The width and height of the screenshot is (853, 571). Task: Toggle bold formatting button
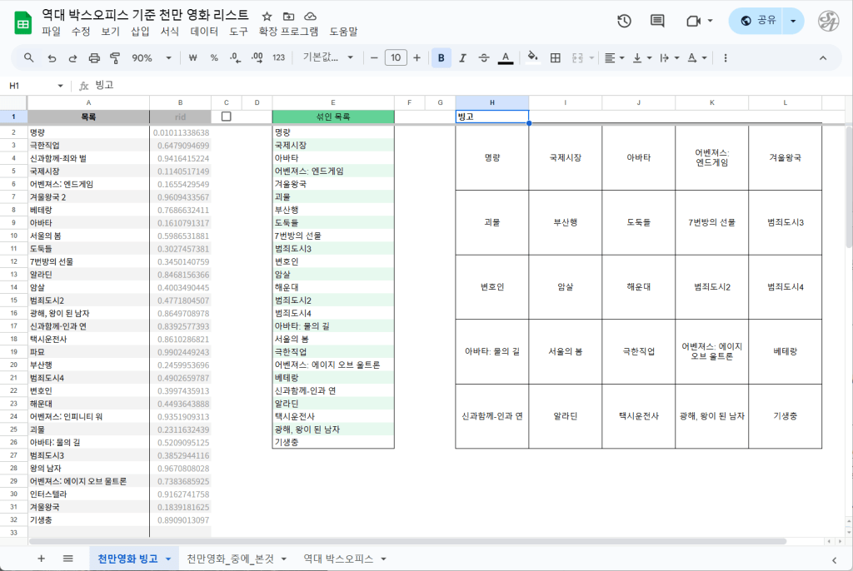point(441,58)
